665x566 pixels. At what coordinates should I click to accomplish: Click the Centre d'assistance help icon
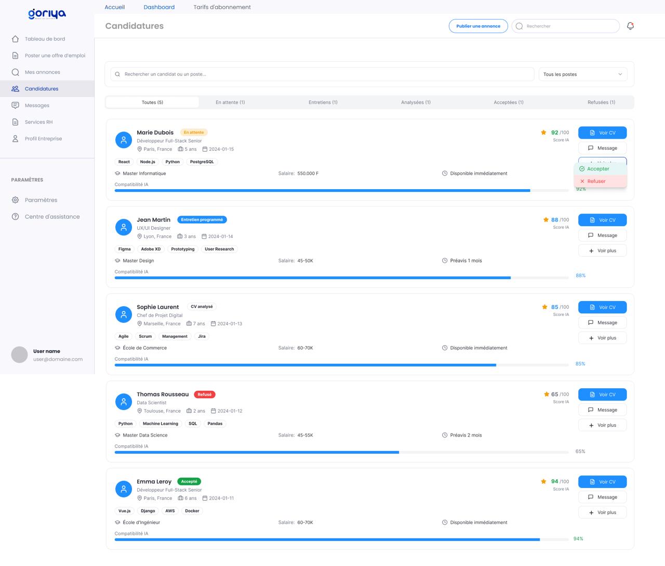(x=15, y=217)
